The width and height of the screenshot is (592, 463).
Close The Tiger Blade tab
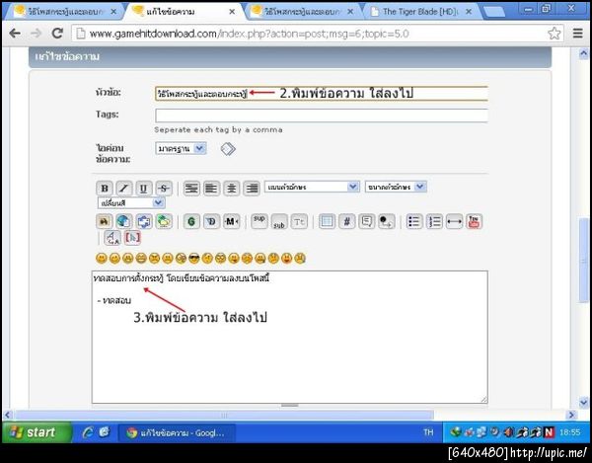point(469,12)
